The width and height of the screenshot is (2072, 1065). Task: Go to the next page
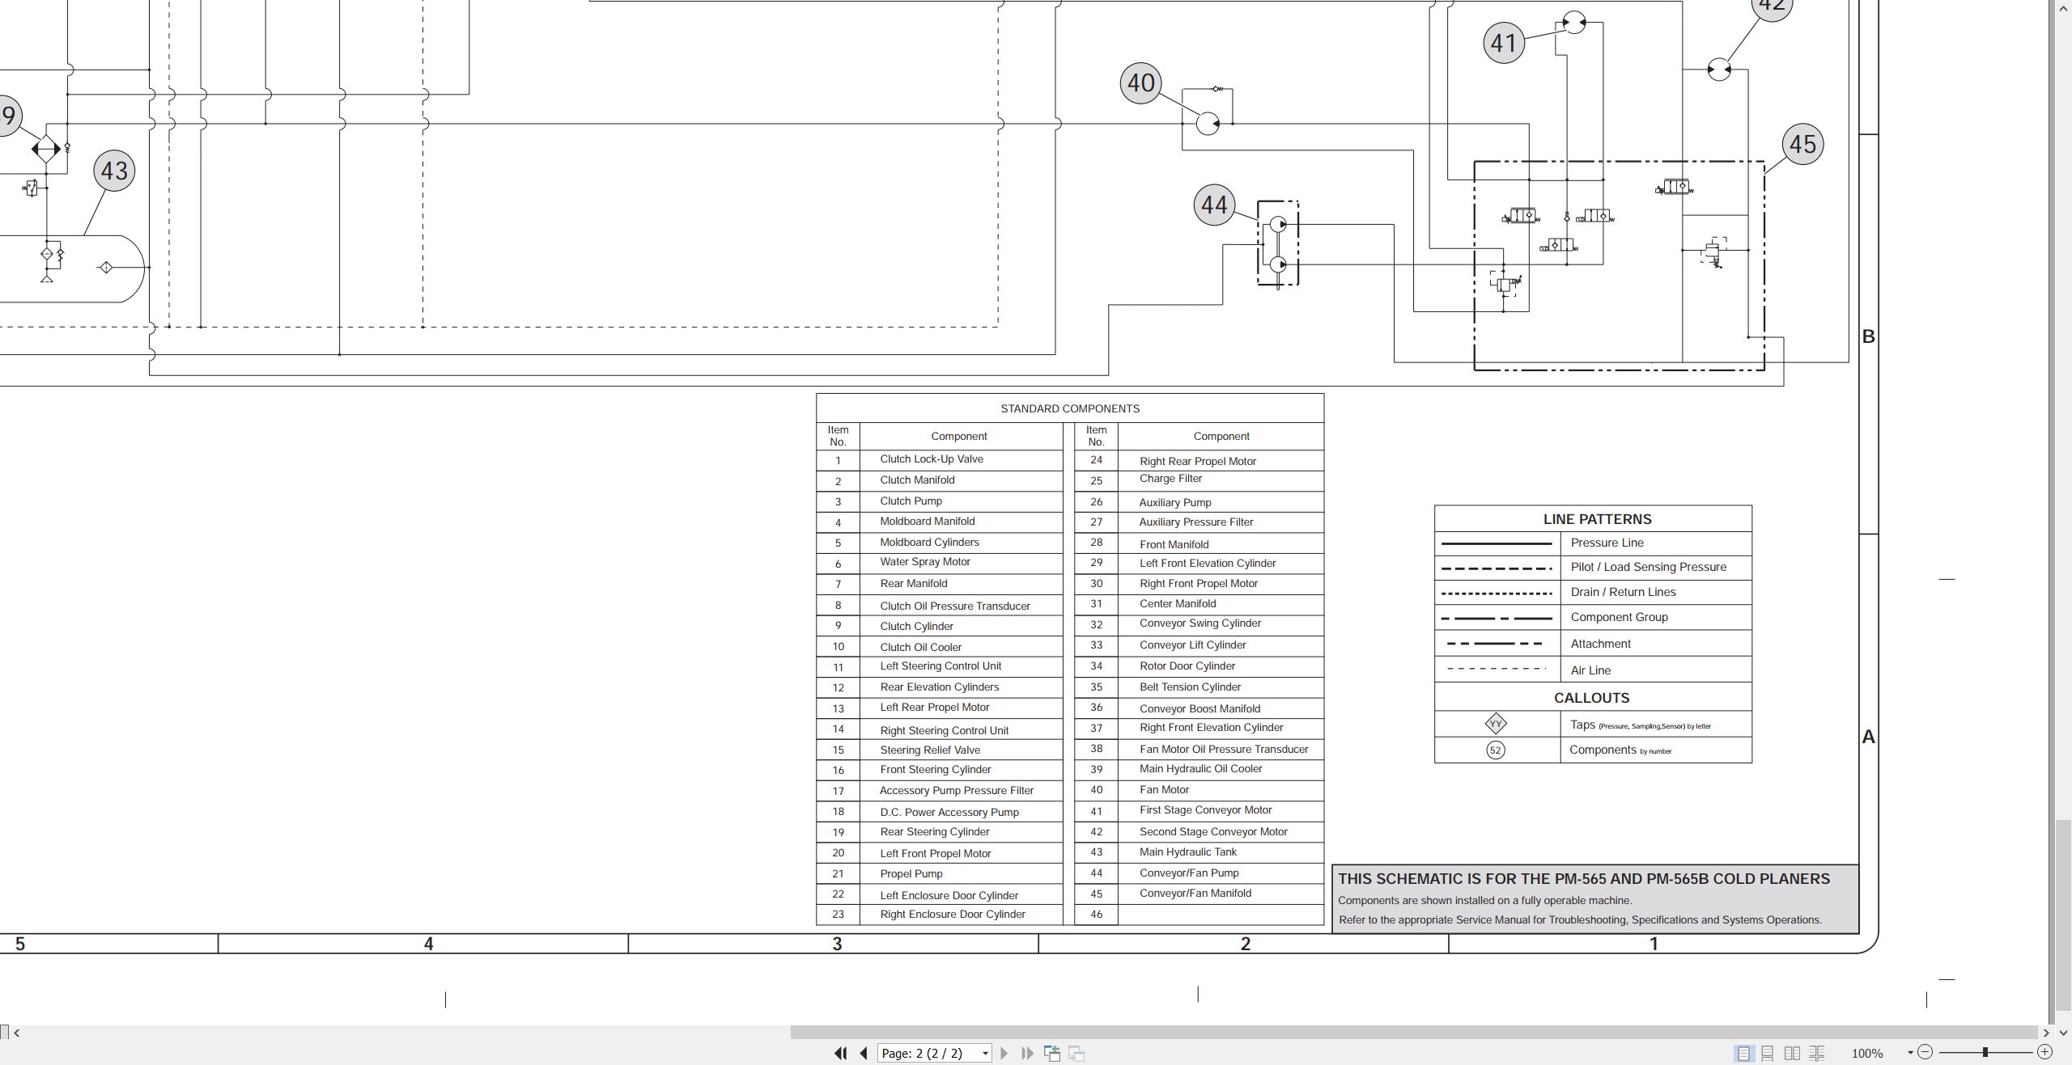[x=1004, y=1053]
